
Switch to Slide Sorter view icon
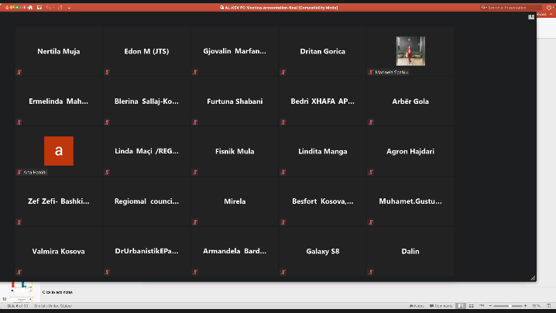[x=472, y=306]
